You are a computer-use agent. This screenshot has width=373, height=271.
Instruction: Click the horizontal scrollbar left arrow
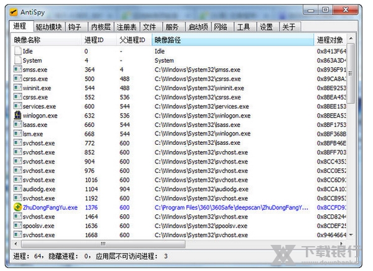[16, 244]
